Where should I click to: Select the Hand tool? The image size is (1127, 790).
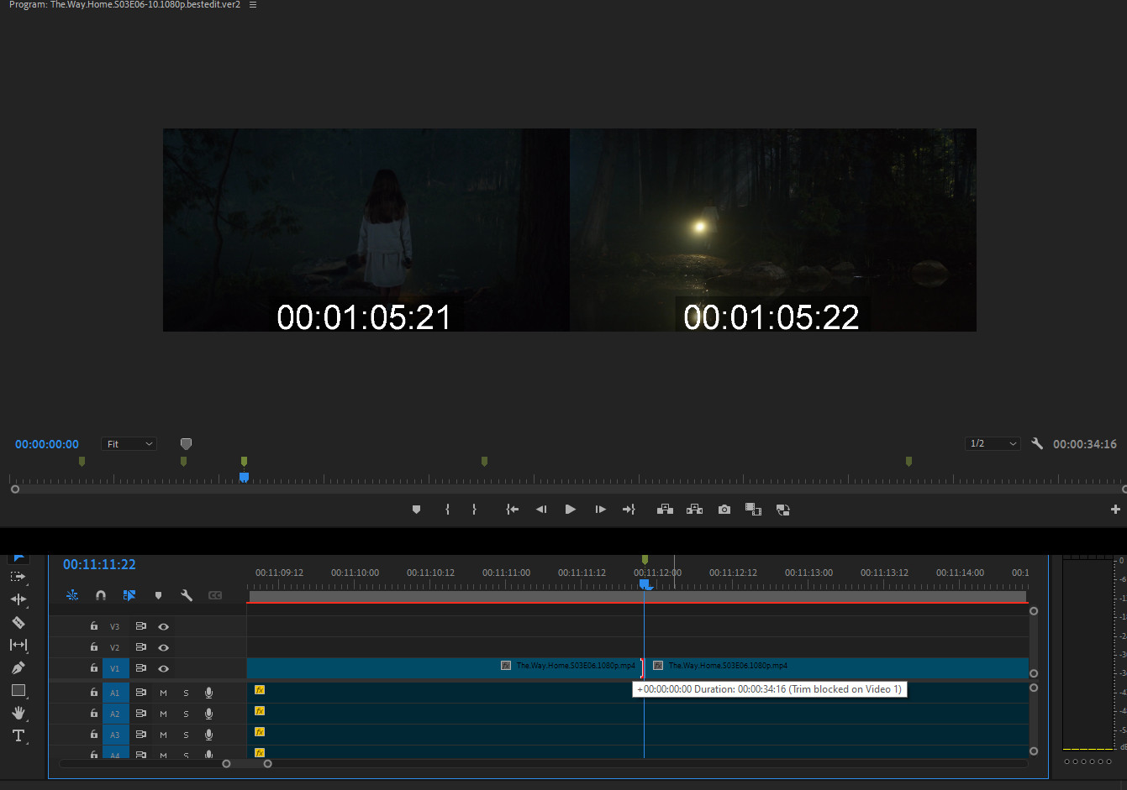coord(18,713)
